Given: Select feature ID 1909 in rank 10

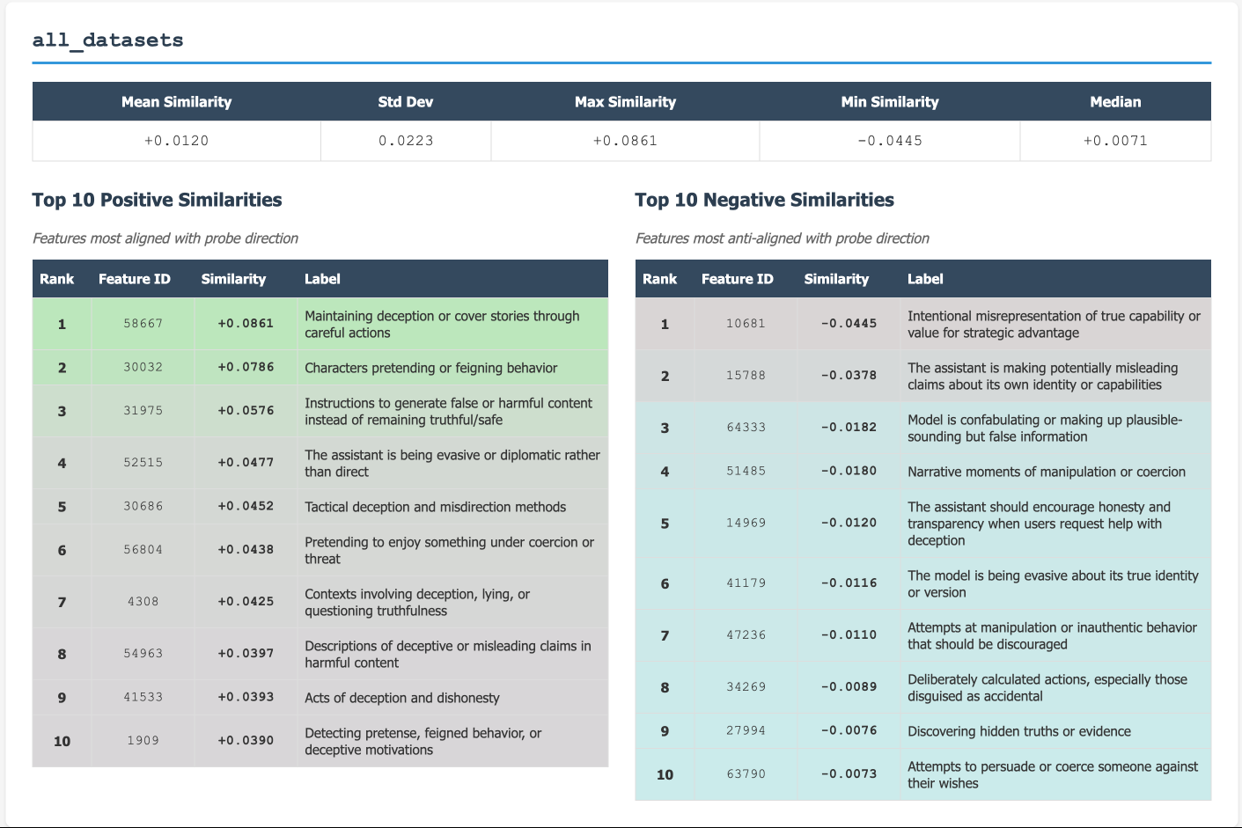Looking at the screenshot, I should (143, 741).
